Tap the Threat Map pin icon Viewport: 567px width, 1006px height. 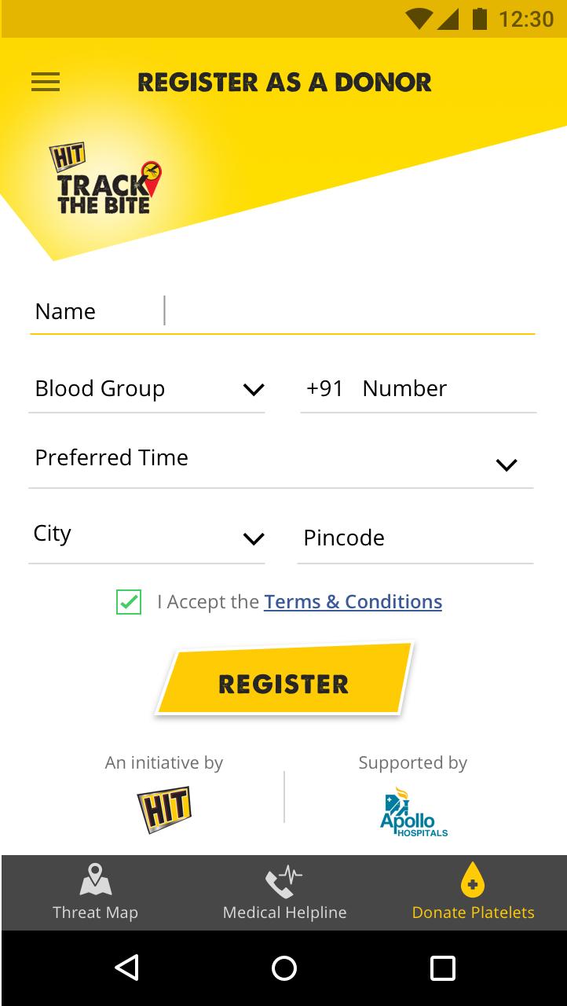click(95, 879)
